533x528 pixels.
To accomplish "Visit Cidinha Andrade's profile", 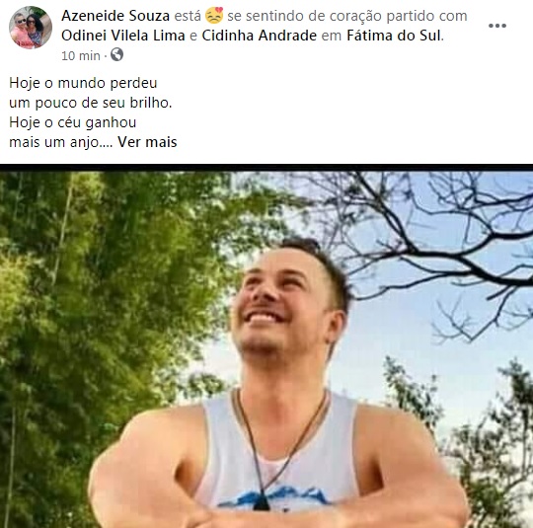I will click(259, 36).
